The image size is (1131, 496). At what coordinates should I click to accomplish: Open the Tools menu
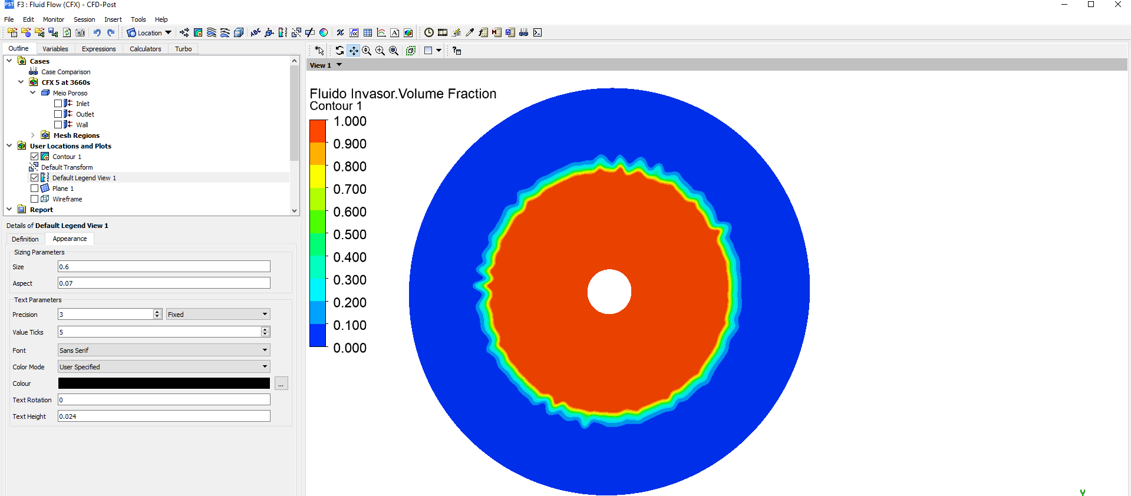138,19
